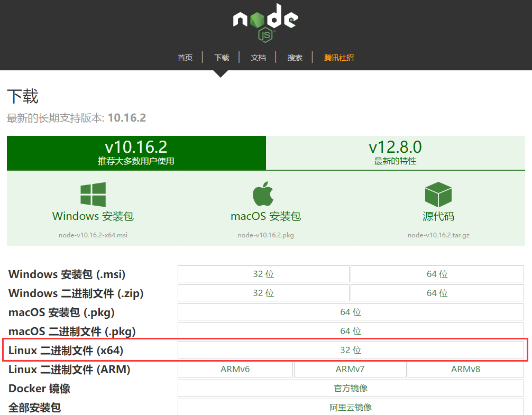Click the Linux 二进制文件 (ARM) row label
The image size is (532, 415).
(x=69, y=369)
